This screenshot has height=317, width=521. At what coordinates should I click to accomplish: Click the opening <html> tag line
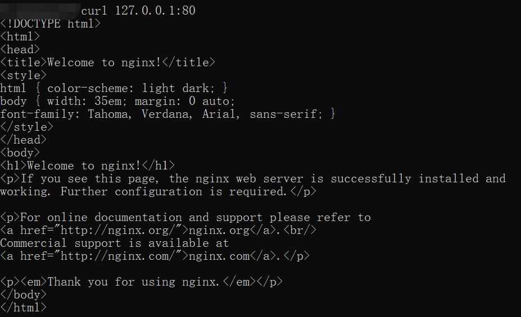(x=20, y=36)
